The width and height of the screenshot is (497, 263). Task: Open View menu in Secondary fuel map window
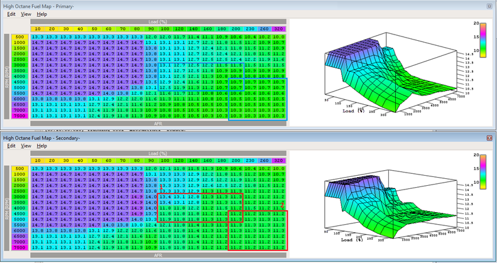(26, 146)
